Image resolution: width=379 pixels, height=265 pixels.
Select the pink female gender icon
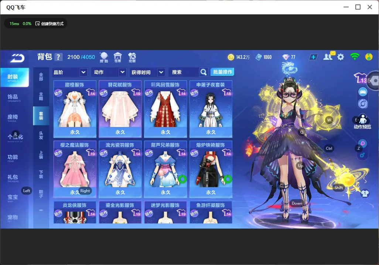click(x=363, y=144)
